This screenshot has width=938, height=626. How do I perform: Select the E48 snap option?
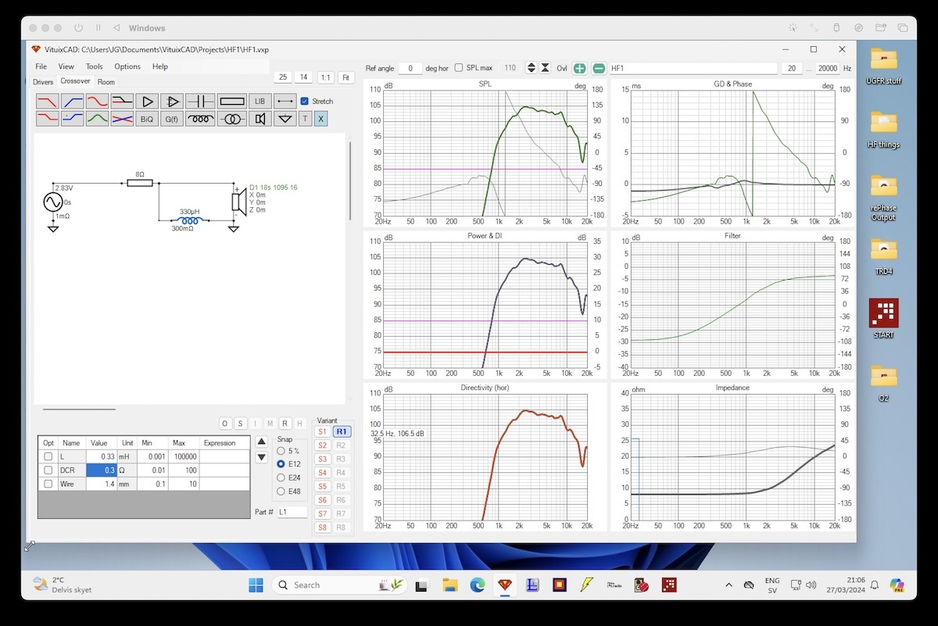pos(281,492)
